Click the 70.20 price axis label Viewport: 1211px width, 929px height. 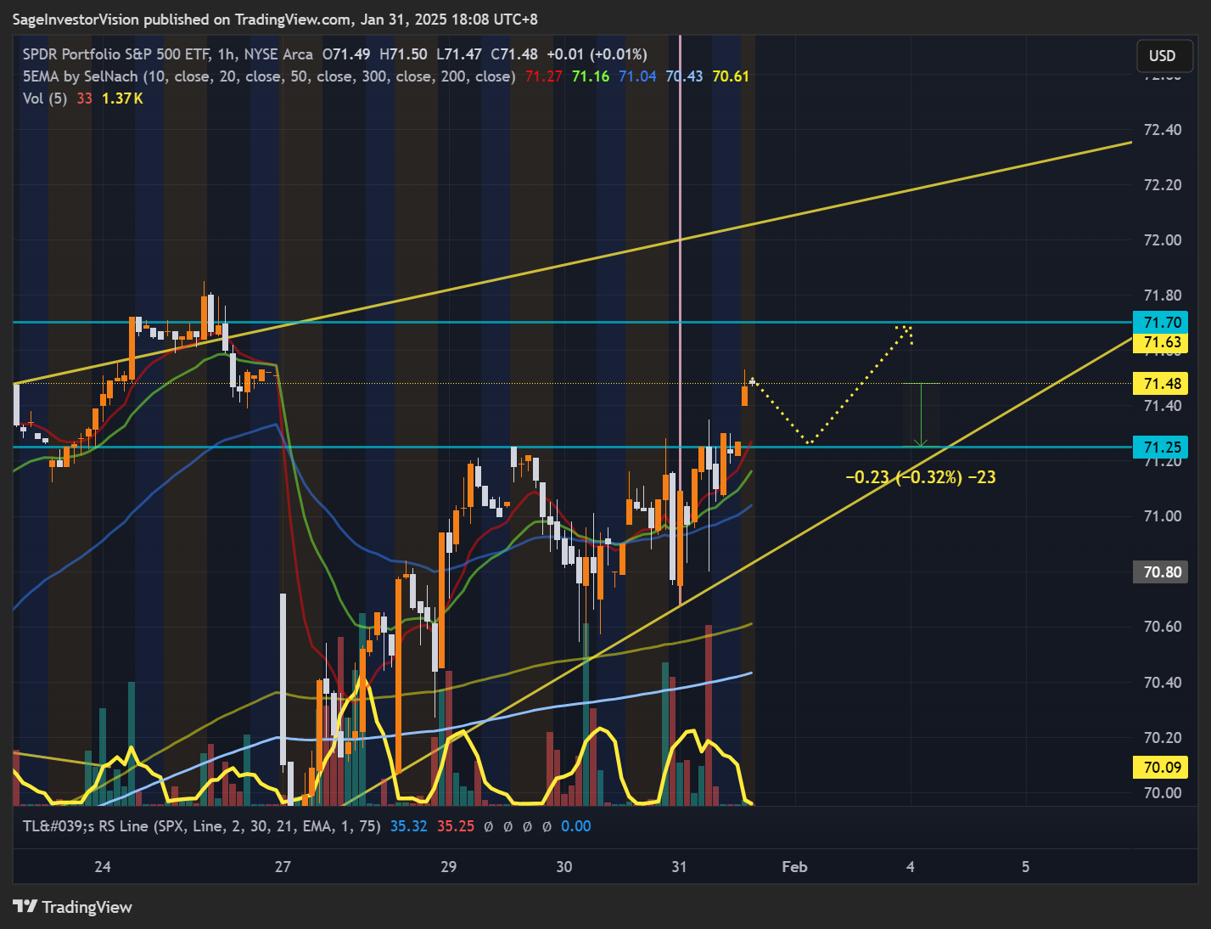pyautogui.click(x=1163, y=738)
